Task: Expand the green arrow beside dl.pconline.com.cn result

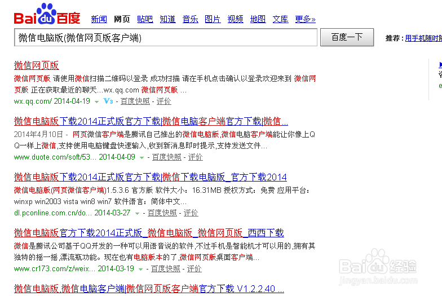Action: coord(138,213)
